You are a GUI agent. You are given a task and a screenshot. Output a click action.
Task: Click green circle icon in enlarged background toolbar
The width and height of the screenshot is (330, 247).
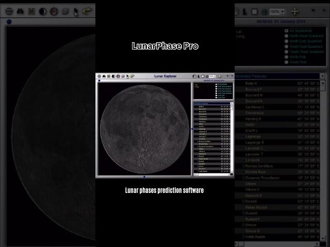[265, 12]
